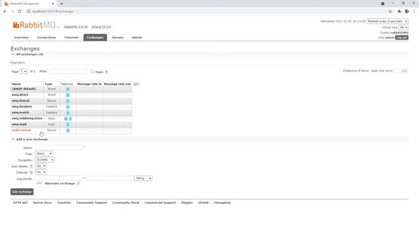
Task: Switch to the Channels tab
Action: click(71, 37)
